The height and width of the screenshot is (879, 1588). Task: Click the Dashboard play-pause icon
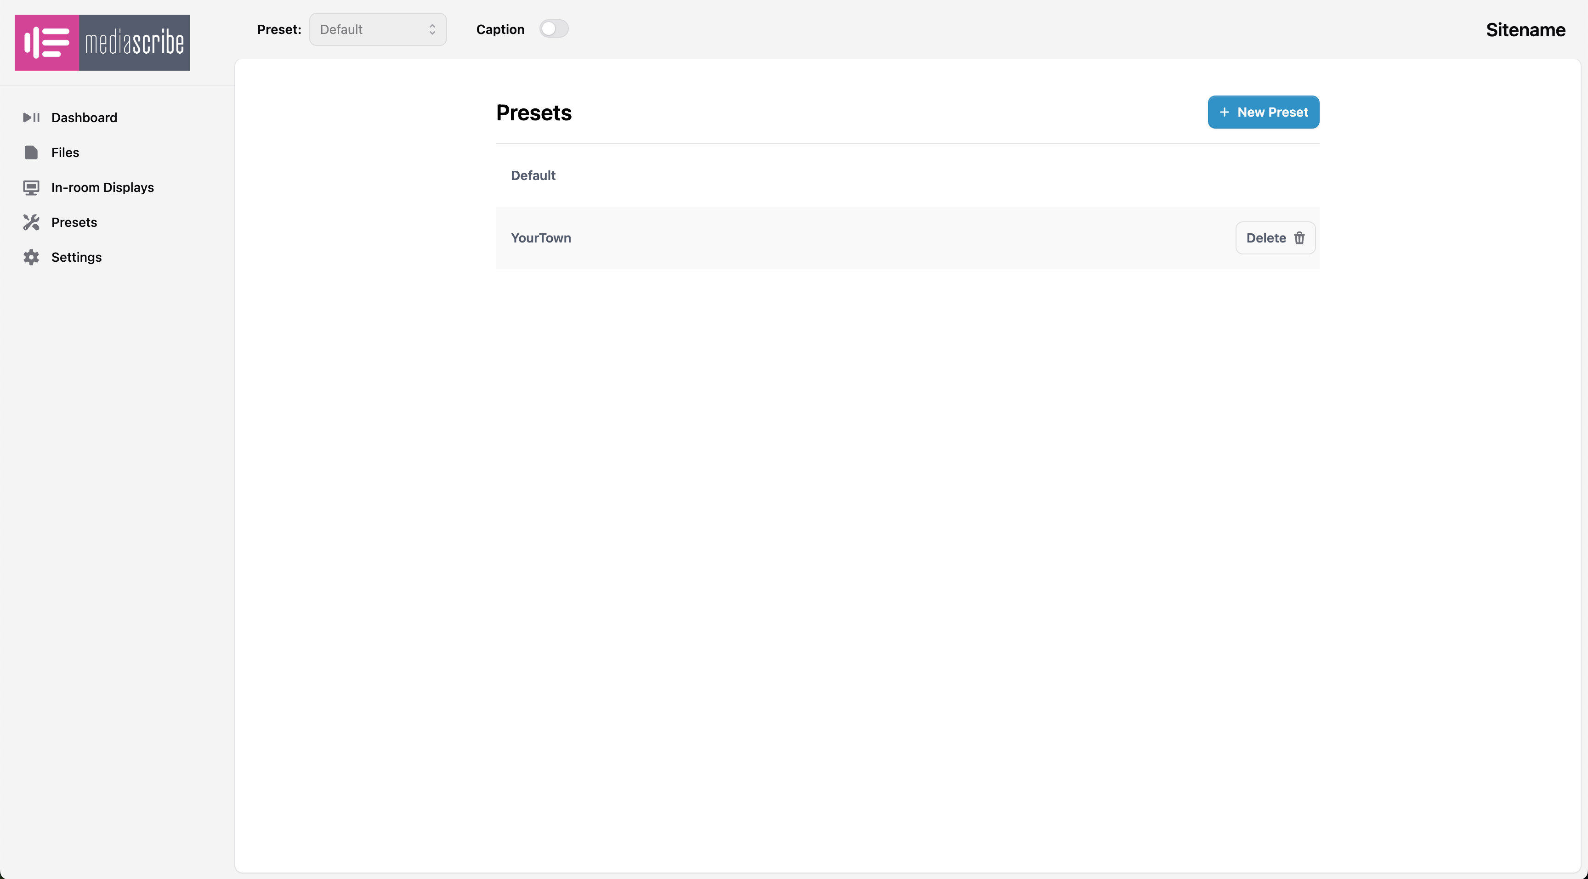[x=31, y=118]
